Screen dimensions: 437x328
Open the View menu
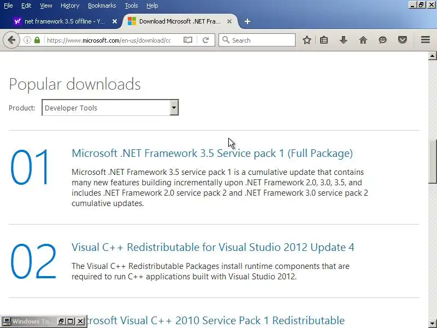coord(46,5)
